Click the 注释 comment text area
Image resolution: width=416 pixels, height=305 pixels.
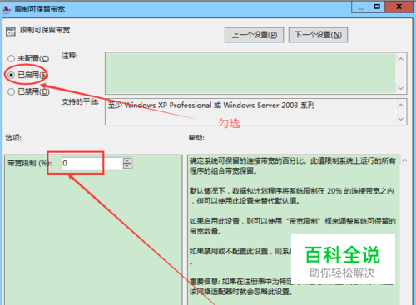[250, 73]
